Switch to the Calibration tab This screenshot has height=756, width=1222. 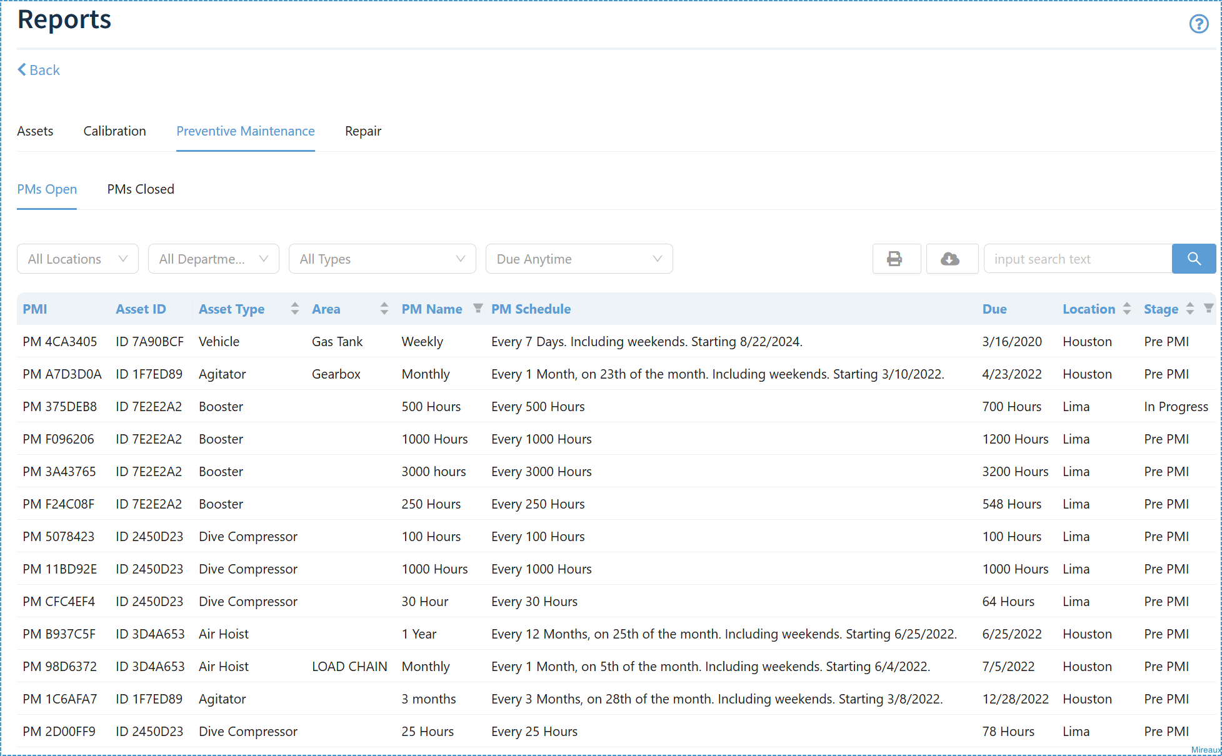(114, 131)
